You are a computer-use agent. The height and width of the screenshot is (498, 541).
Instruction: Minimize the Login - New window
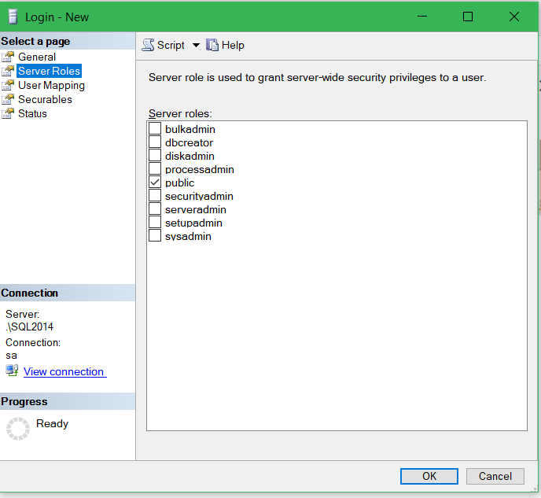(422, 17)
